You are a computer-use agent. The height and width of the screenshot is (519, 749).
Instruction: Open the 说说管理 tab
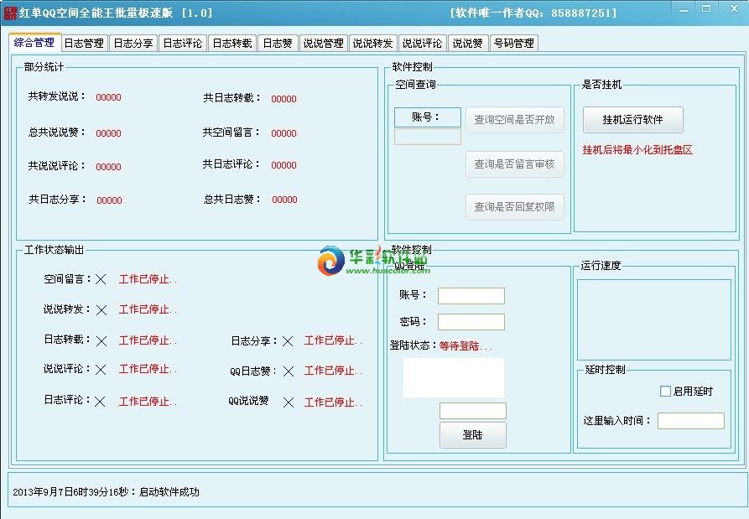(324, 43)
